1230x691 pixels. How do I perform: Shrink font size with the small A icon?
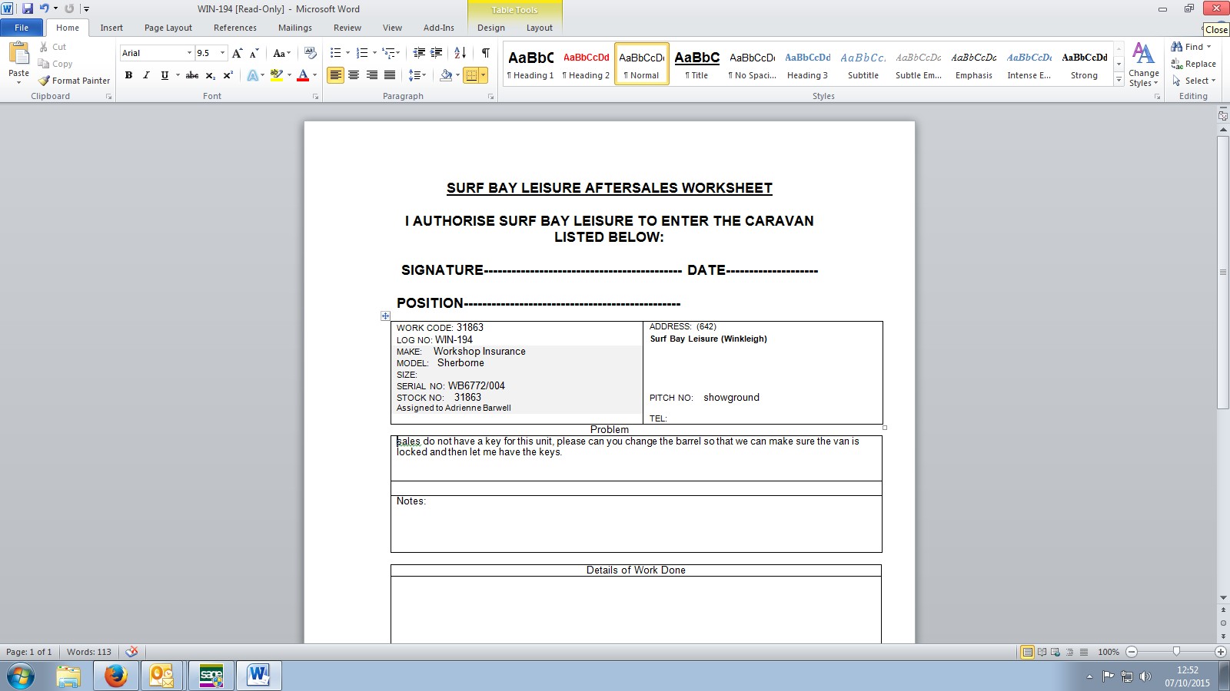254,53
